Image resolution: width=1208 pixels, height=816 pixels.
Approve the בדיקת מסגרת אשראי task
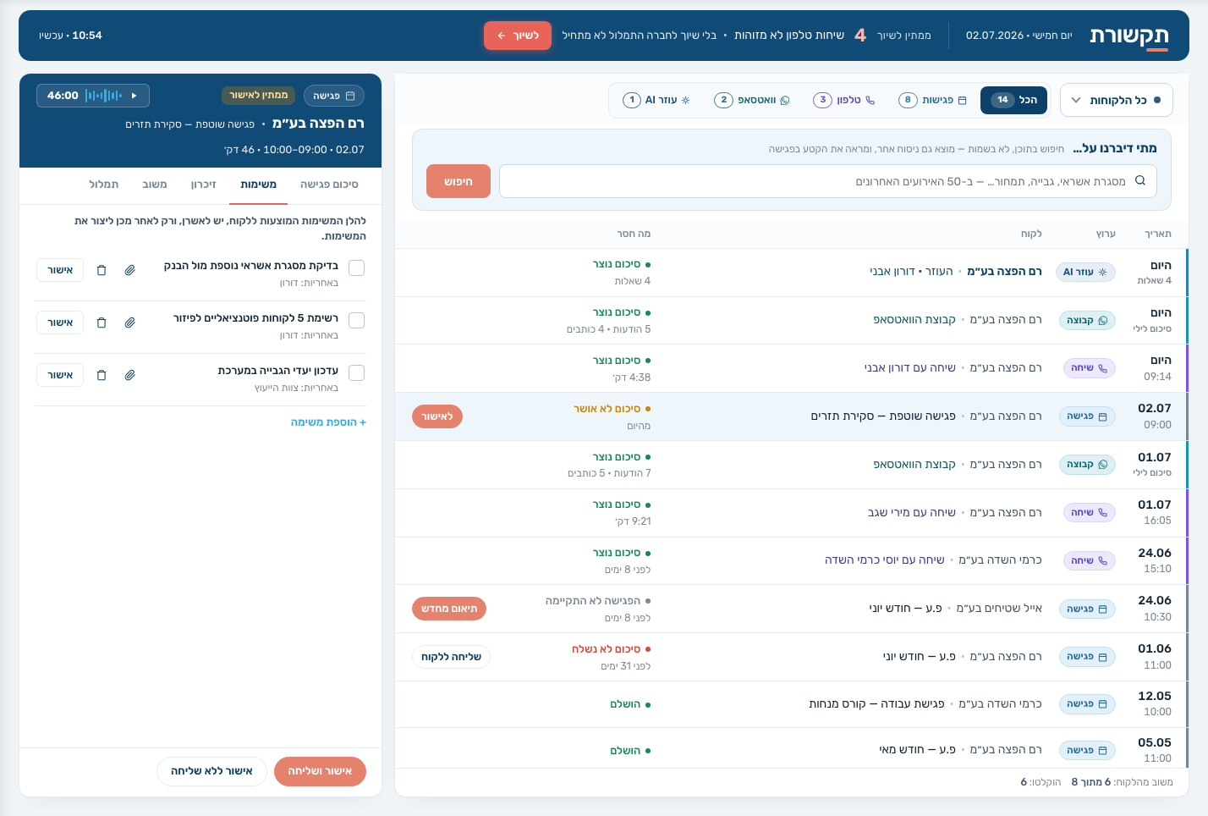tap(60, 270)
